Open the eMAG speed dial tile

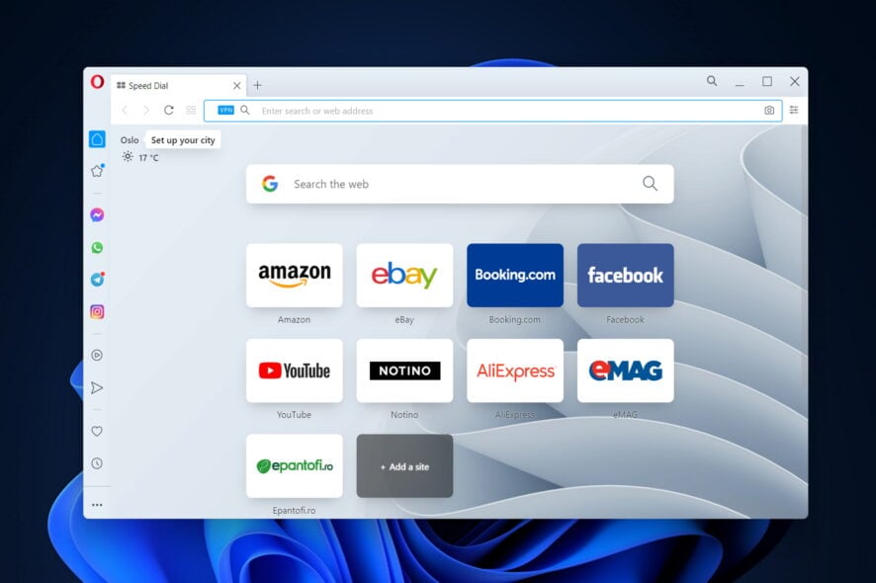(626, 371)
